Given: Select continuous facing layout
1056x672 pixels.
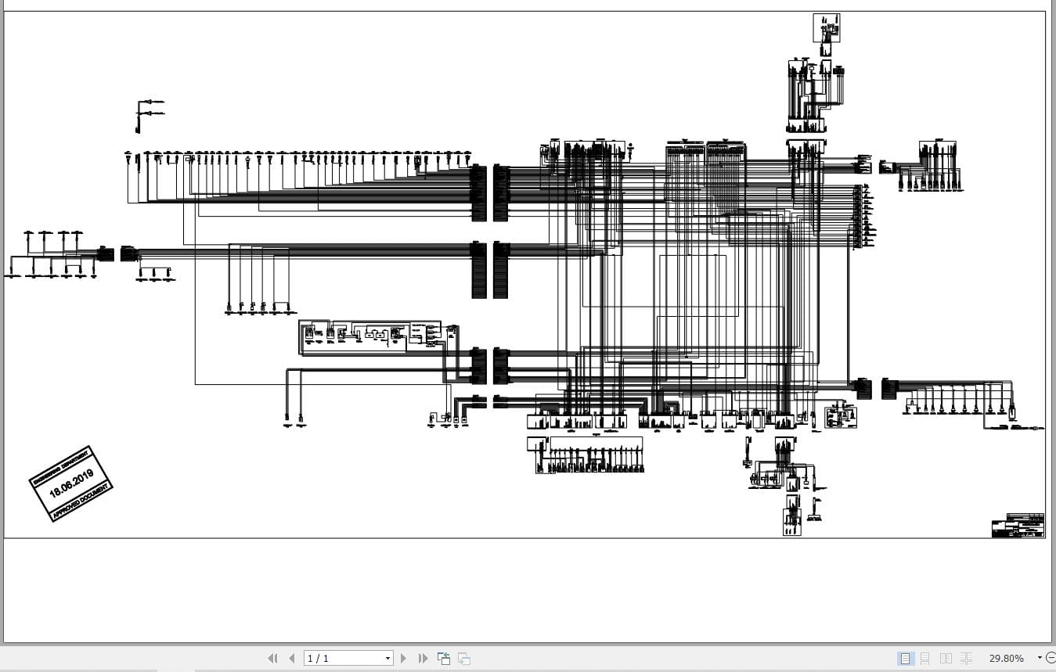Looking at the screenshot, I should click(966, 659).
